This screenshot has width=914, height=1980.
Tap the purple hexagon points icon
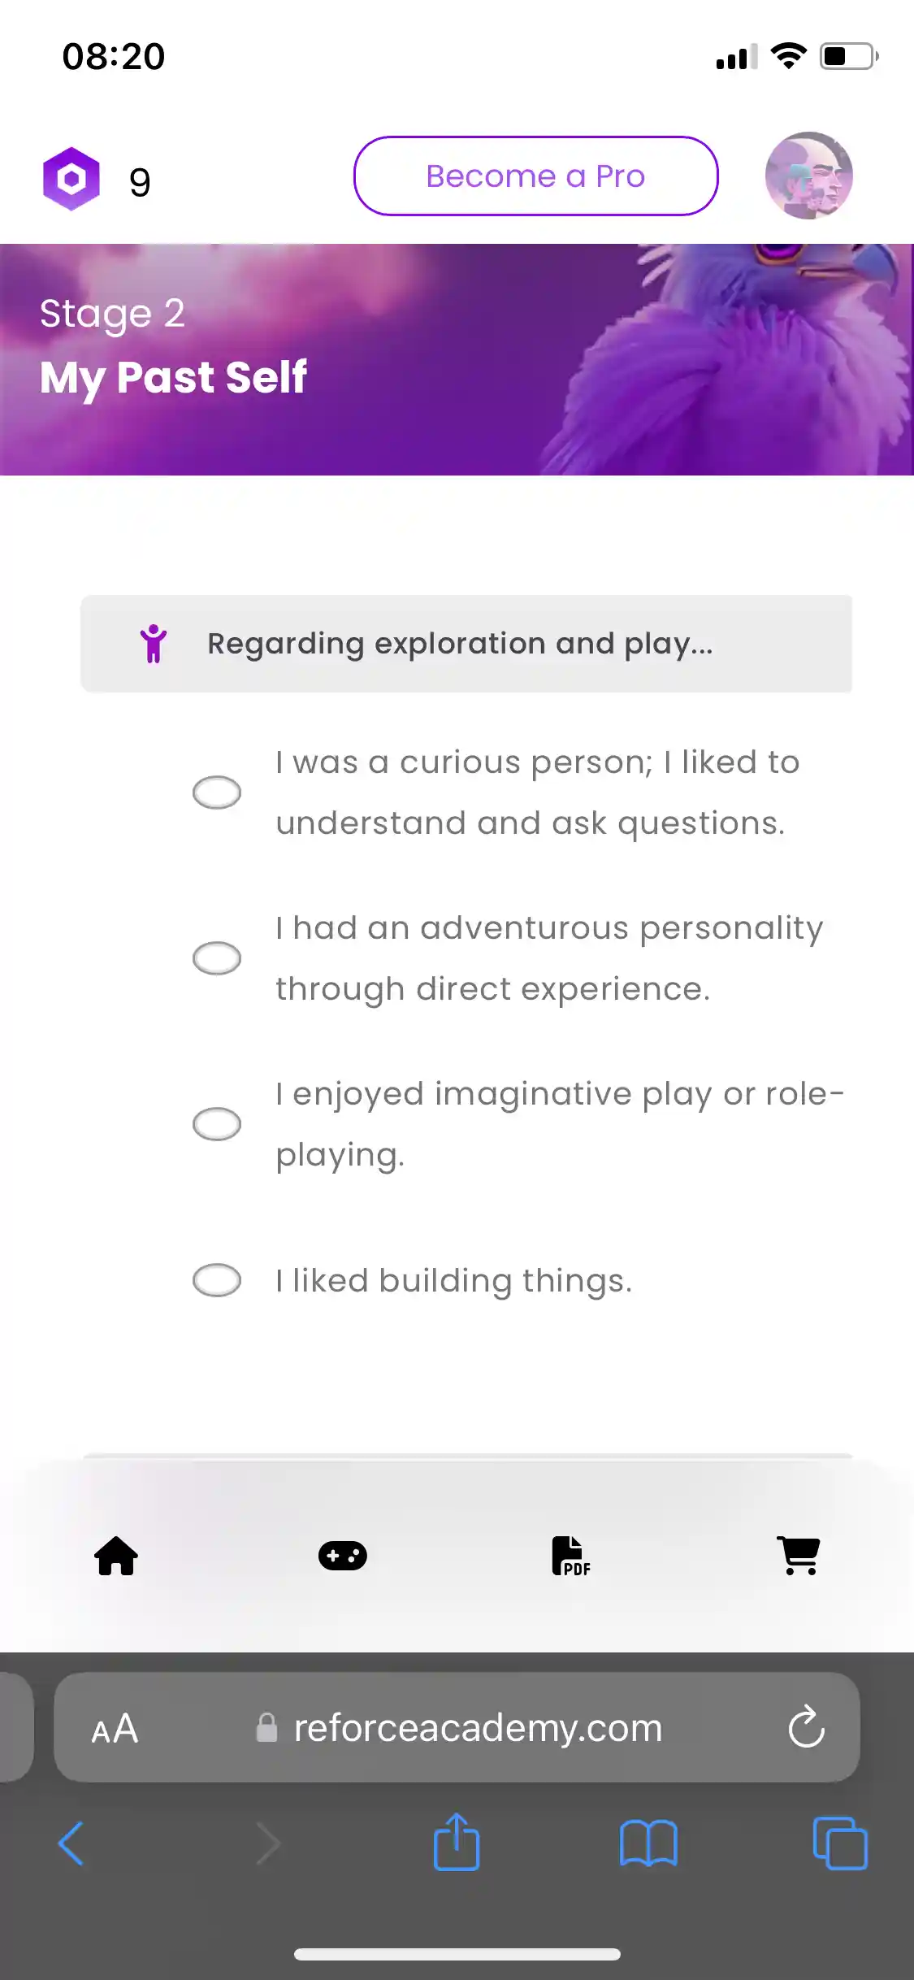(71, 179)
